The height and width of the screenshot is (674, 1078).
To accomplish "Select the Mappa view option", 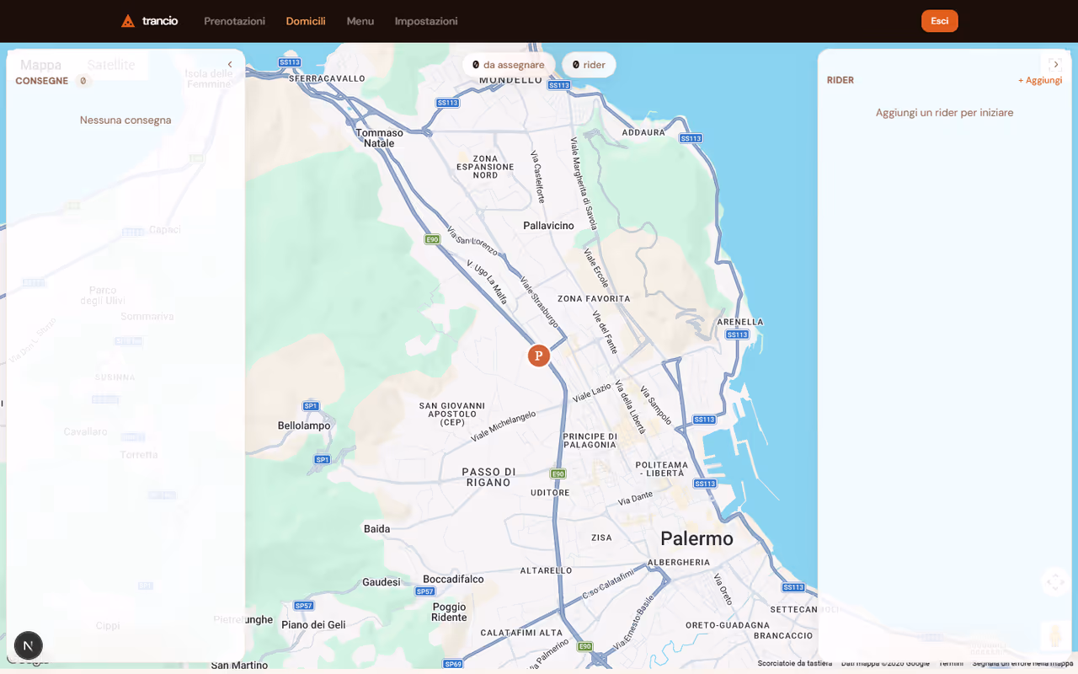I will click(41, 64).
